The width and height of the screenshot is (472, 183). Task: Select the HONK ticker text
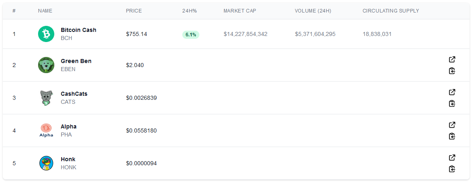pyautogui.click(x=68, y=167)
